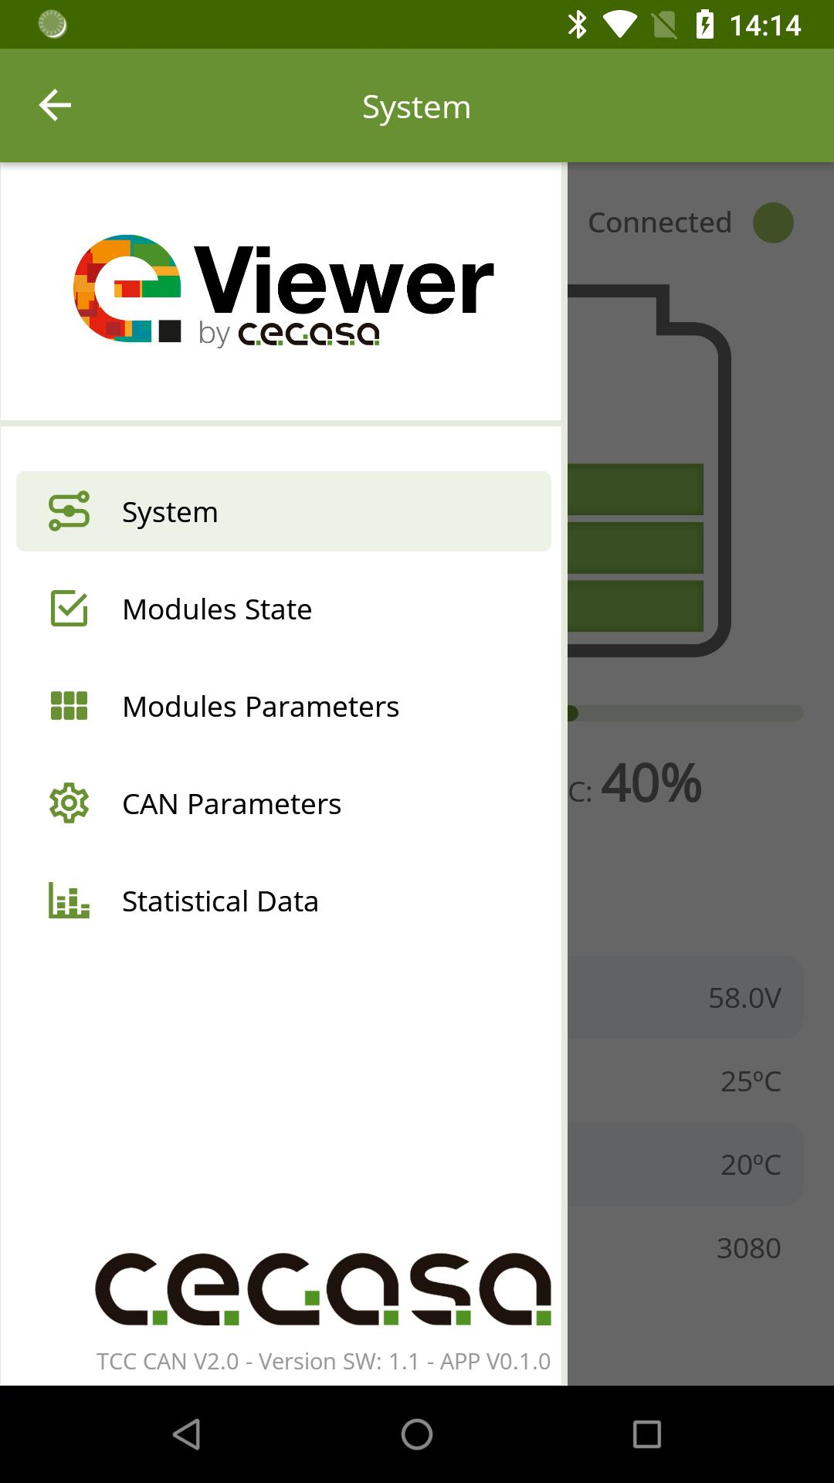The width and height of the screenshot is (834, 1483).
Task: Tap the state of charge progress bar
Action: pyautogui.click(x=686, y=713)
